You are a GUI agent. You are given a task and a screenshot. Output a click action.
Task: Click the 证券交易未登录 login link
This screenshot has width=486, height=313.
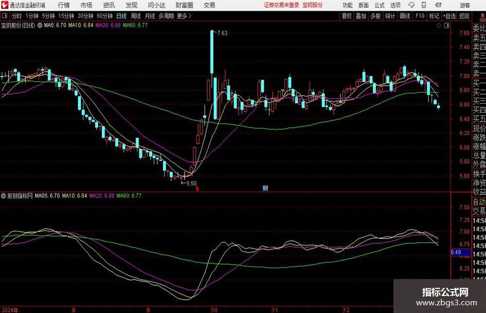tap(281, 5)
